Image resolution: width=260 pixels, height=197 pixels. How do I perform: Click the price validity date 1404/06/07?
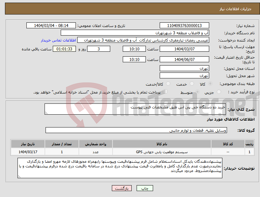click(184, 59)
